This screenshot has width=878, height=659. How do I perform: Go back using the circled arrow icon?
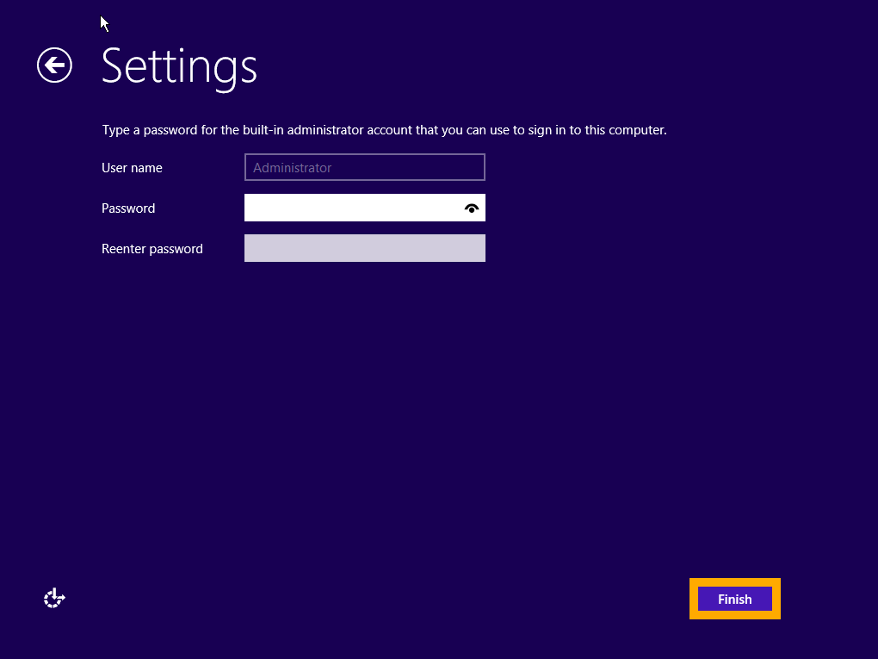click(x=54, y=65)
